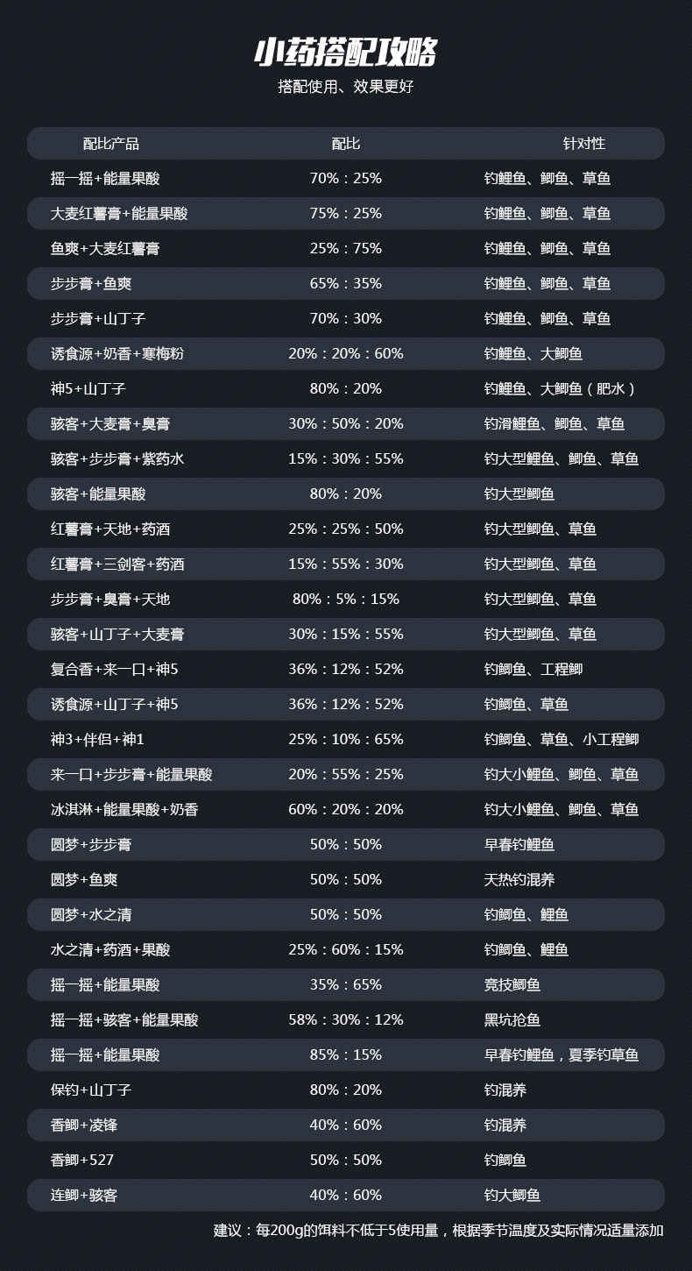Select the "神5+山丁子" product name
This screenshot has height=1271, width=692.
coord(88,388)
